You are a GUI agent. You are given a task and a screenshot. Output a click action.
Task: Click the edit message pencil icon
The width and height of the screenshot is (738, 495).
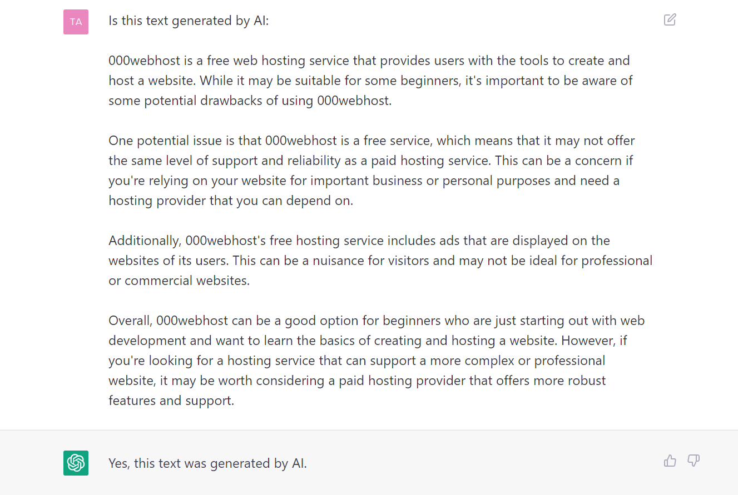click(670, 19)
